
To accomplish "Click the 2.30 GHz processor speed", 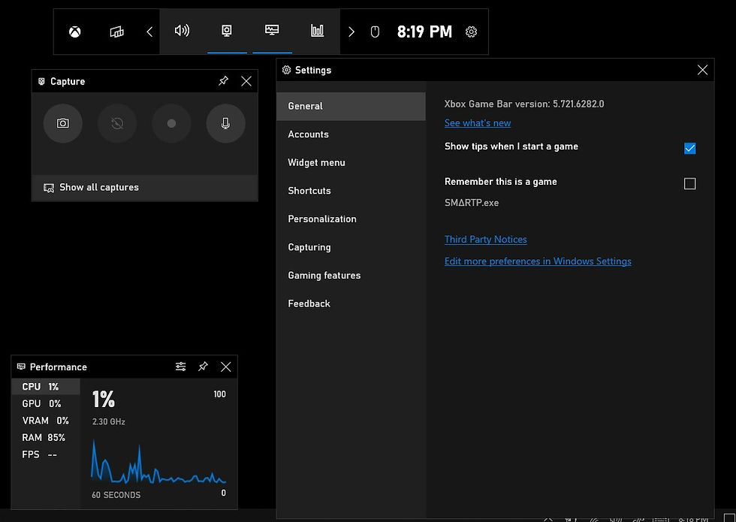I will (x=109, y=421).
